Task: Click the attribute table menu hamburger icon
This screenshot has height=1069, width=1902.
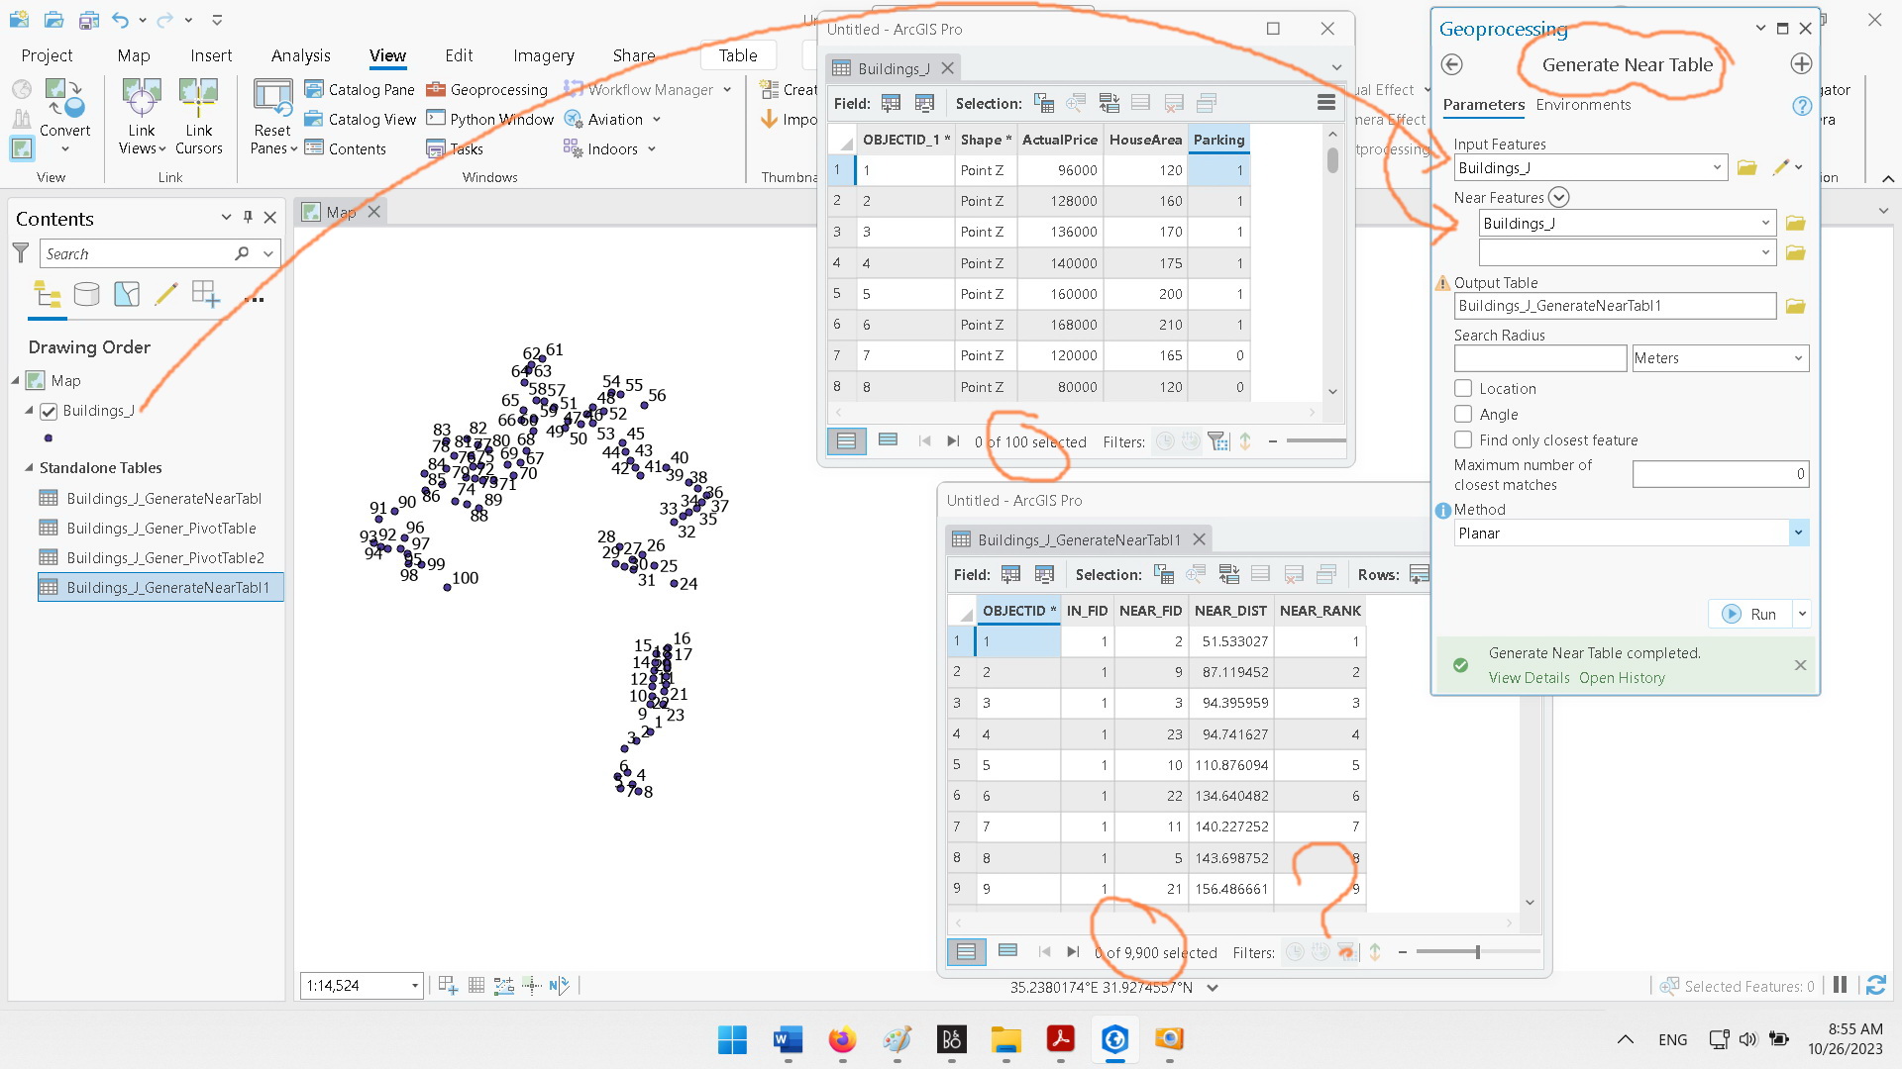Action: (x=1325, y=102)
